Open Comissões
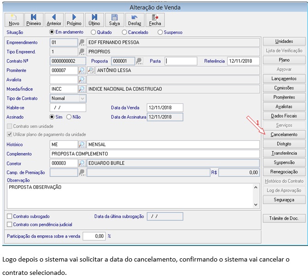Screen dimensions: 308x279 tap(284, 88)
